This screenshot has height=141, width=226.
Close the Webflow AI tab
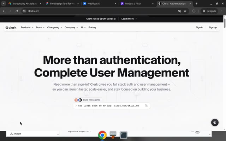115,4
